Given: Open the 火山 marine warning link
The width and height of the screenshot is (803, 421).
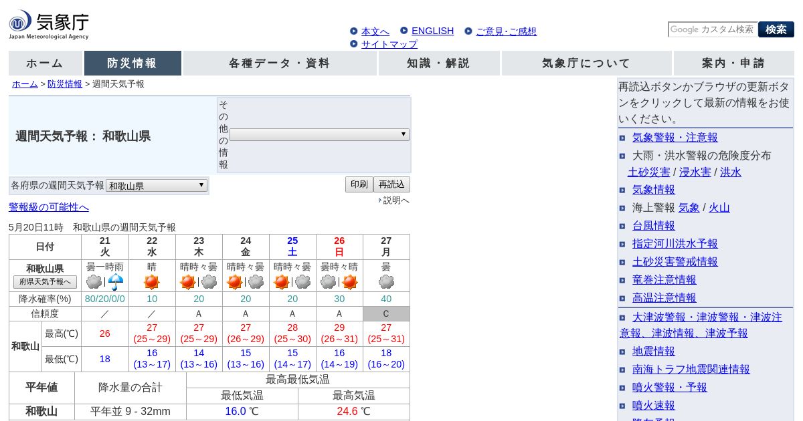Looking at the screenshot, I should point(719,208).
